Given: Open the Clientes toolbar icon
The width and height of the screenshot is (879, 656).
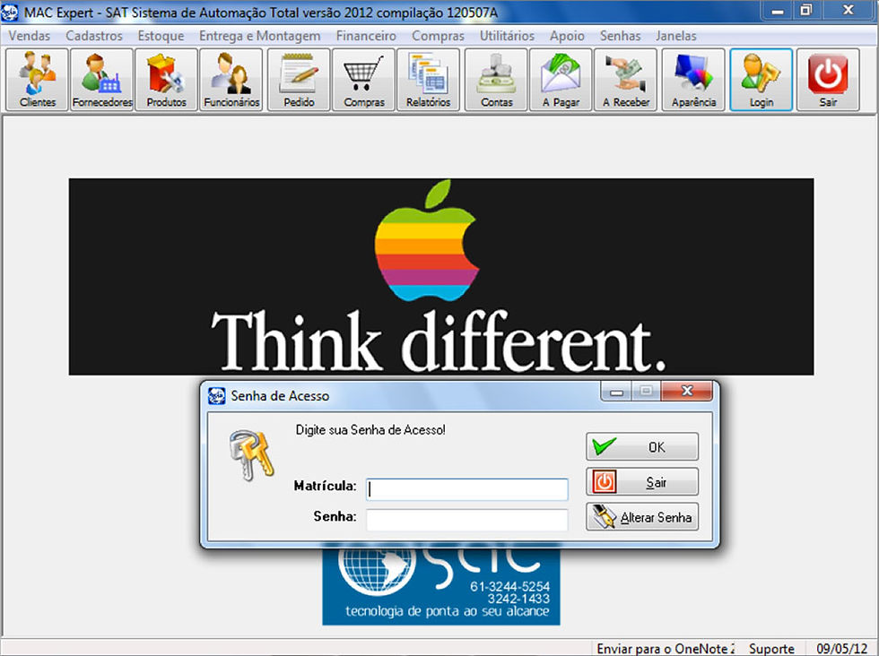Looking at the screenshot, I should 37,80.
